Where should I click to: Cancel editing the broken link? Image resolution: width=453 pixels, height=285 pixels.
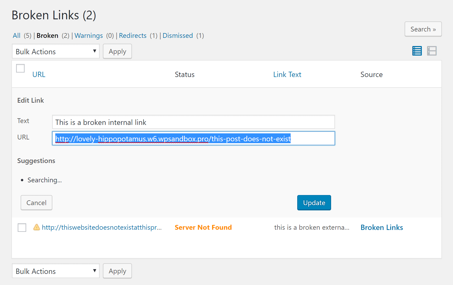pos(36,202)
